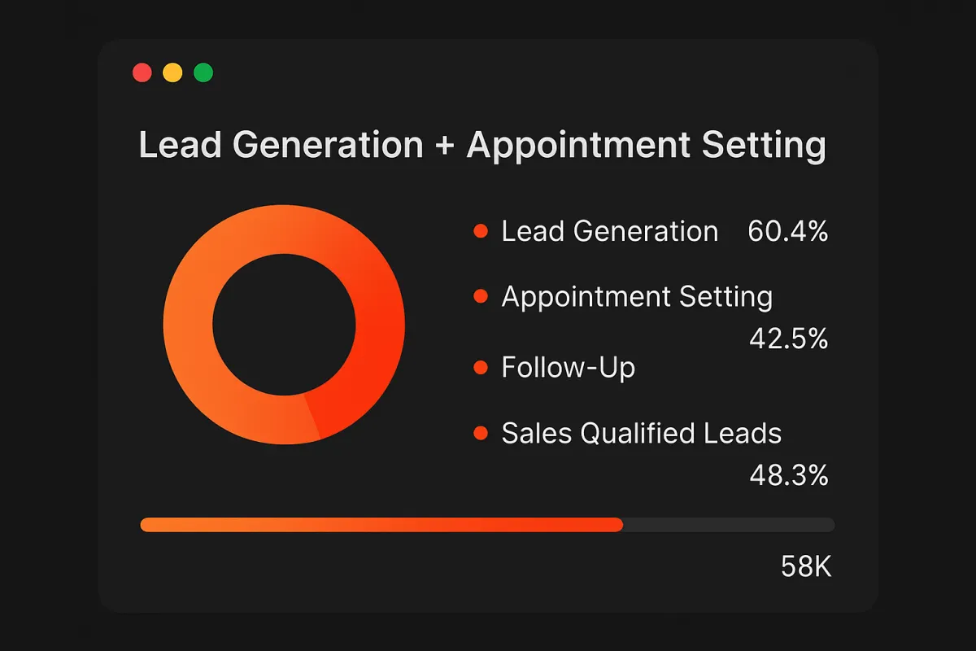Click the Lead Generation + Appointment Setting title
The image size is (976, 651).
482,146
